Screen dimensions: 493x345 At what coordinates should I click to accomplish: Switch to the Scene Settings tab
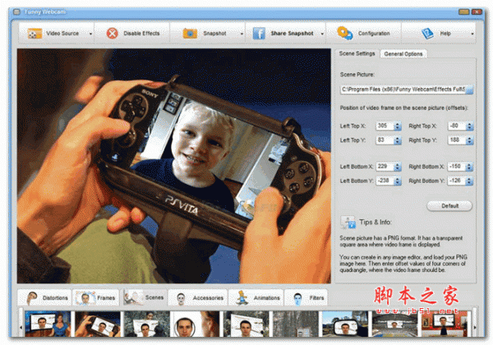357,53
